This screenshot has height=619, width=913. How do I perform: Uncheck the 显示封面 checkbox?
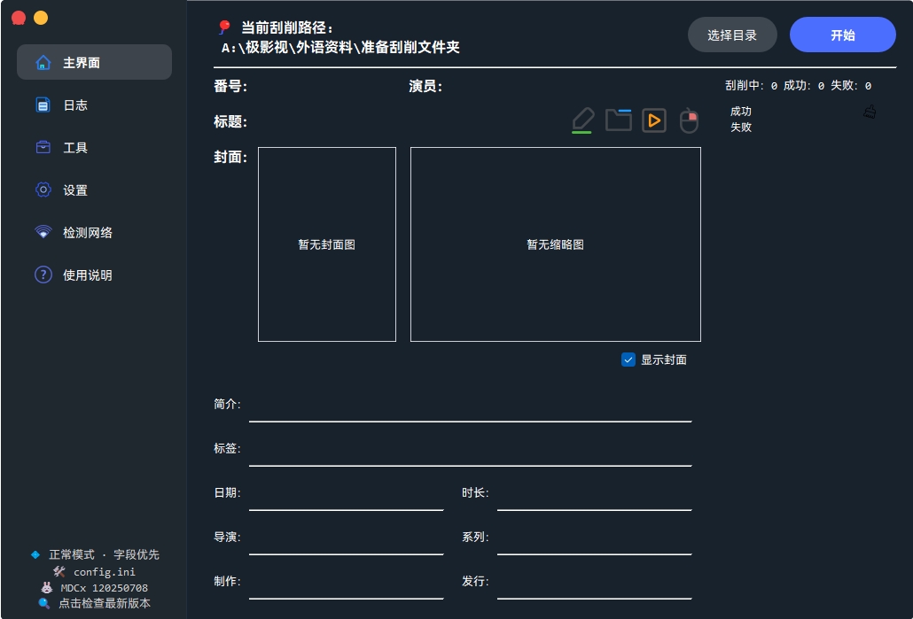[628, 360]
